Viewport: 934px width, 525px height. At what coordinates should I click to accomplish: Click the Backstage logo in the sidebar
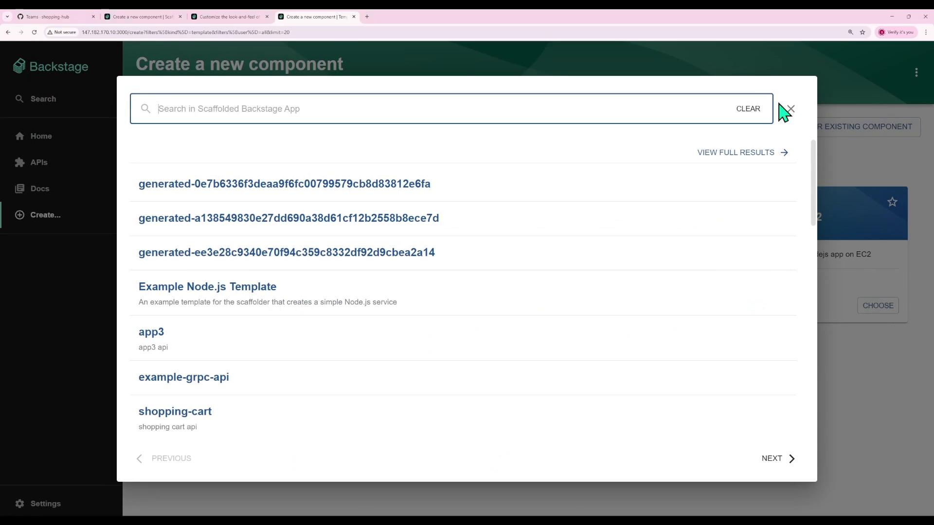(x=51, y=67)
